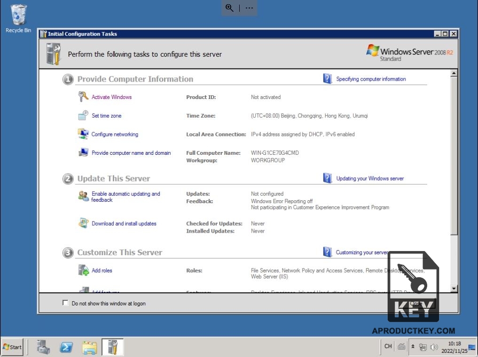Open the Recycle Bin desktop icon
Viewport: 478px width, 357px height.
pyautogui.click(x=18, y=18)
